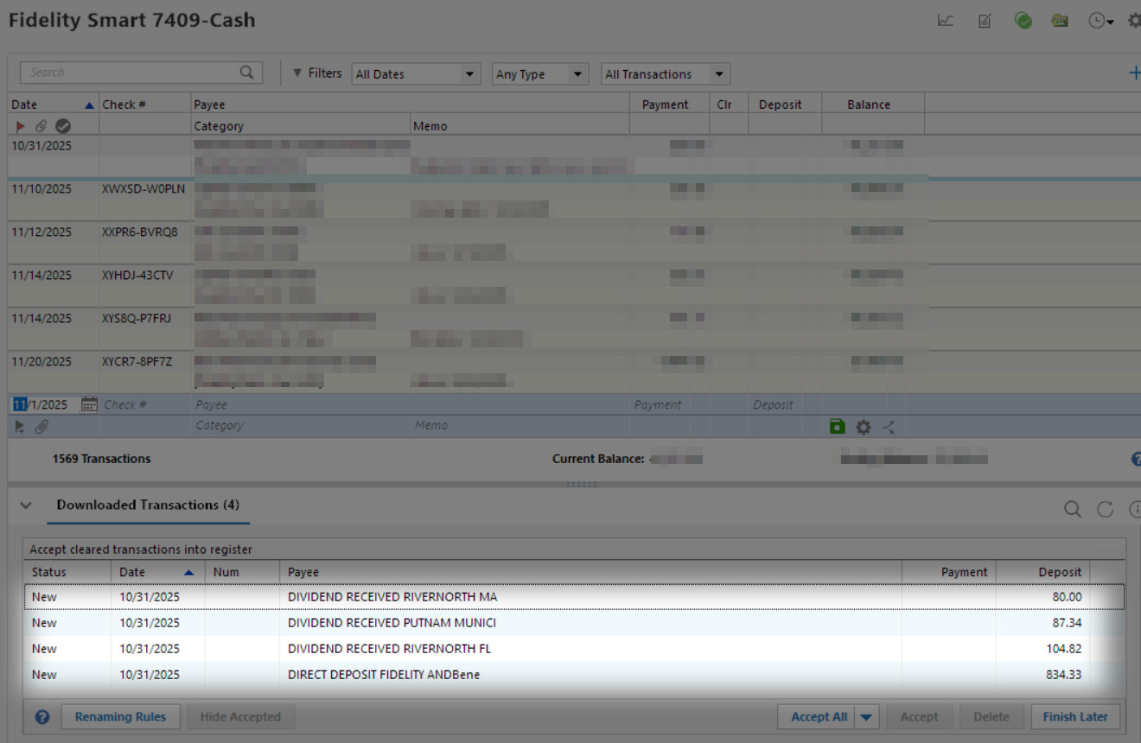The height and width of the screenshot is (743, 1141).
Task: Sort downloaded list by Status header
Action: [x=67, y=572]
